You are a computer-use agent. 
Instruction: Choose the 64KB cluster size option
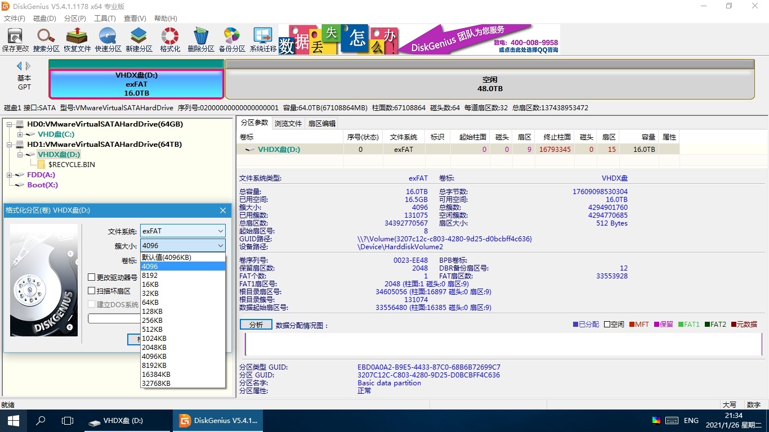[x=182, y=303]
